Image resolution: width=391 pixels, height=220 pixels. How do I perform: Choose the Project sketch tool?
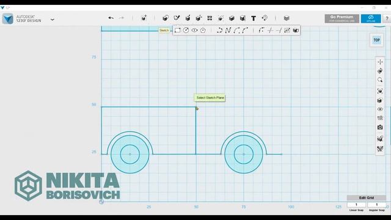(x=296, y=30)
